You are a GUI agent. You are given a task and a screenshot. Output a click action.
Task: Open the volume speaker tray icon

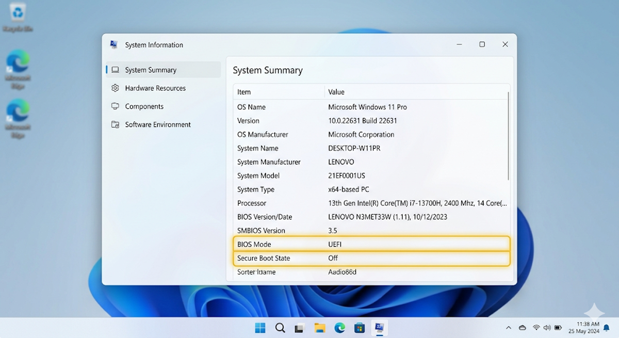(x=547, y=328)
